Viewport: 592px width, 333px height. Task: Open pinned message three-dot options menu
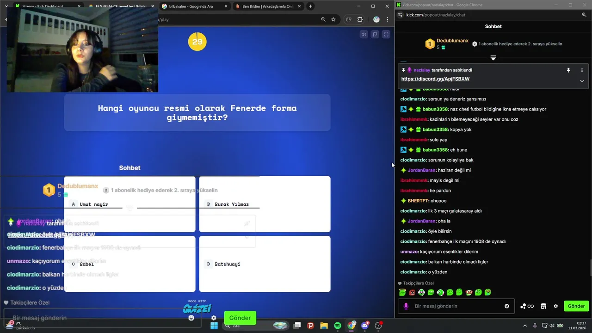582,70
